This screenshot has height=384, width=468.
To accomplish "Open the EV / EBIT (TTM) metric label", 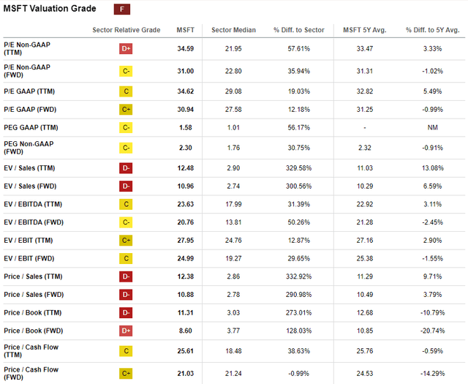I will coord(29,241).
